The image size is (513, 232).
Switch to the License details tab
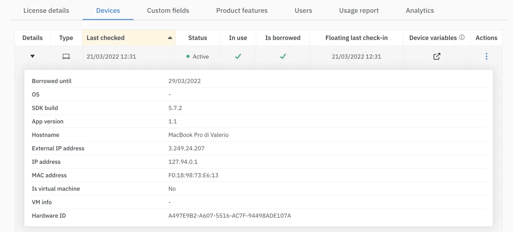tap(46, 10)
